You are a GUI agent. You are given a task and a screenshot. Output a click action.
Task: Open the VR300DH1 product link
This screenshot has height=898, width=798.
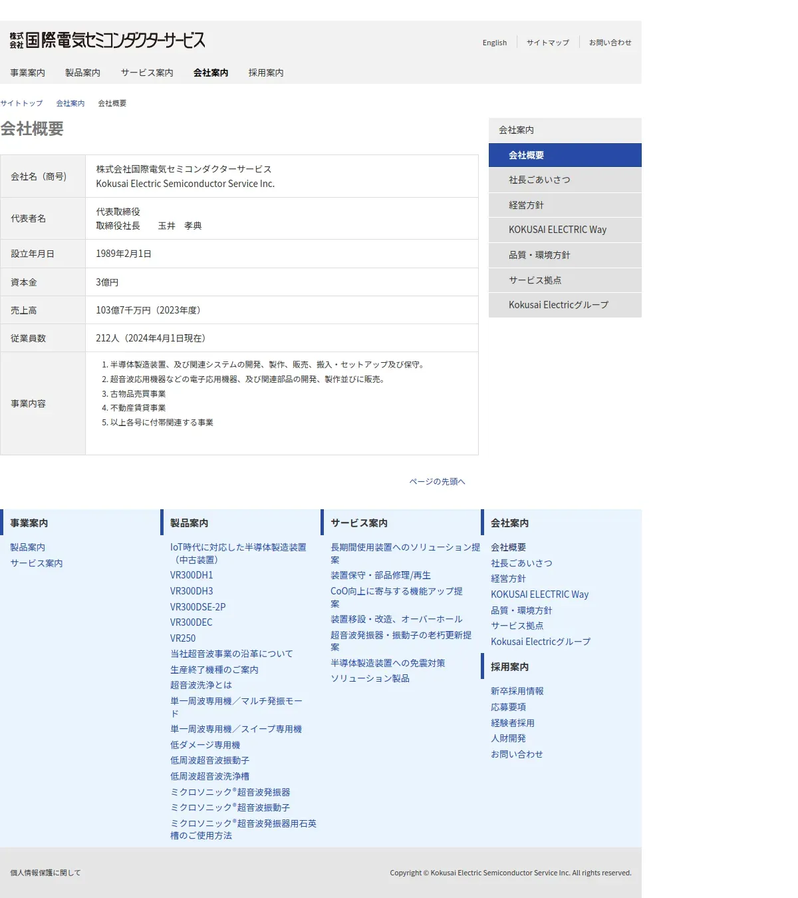pyautogui.click(x=192, y=575)
